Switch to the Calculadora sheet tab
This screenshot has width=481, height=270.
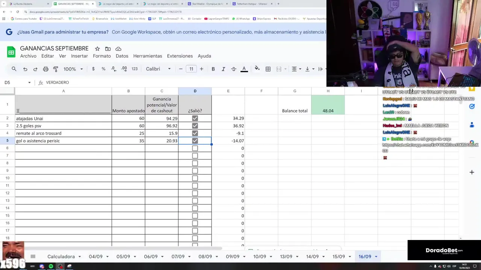point(61,256)
